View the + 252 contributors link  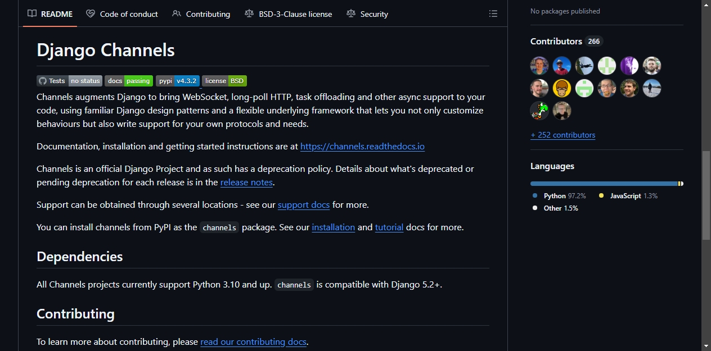pyautogui.click(x=562, y=135)
